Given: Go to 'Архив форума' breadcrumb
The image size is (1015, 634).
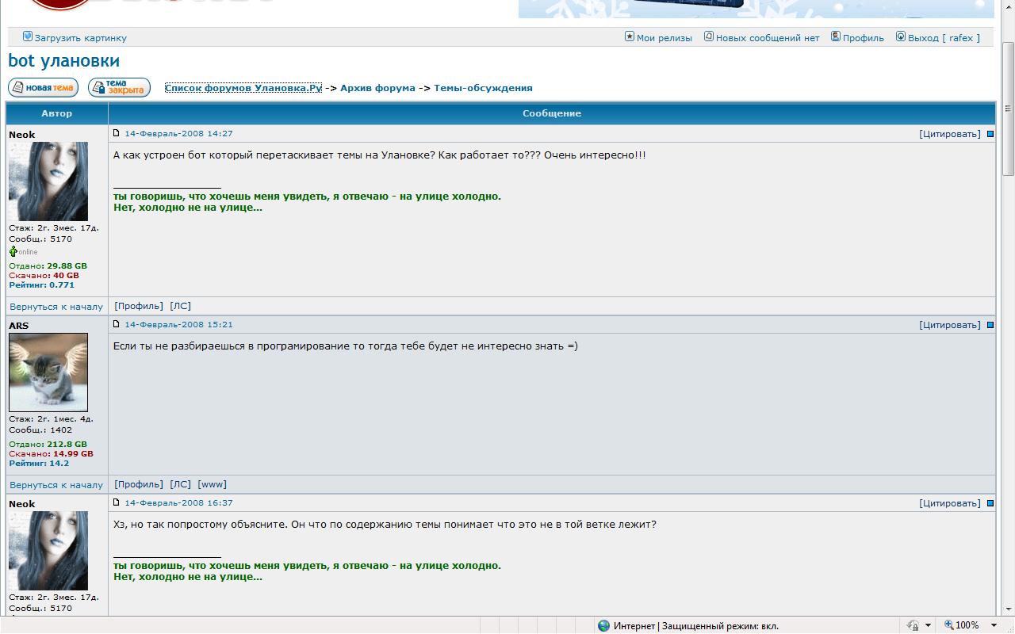Looking at the screenshot, I should (377, 88).
